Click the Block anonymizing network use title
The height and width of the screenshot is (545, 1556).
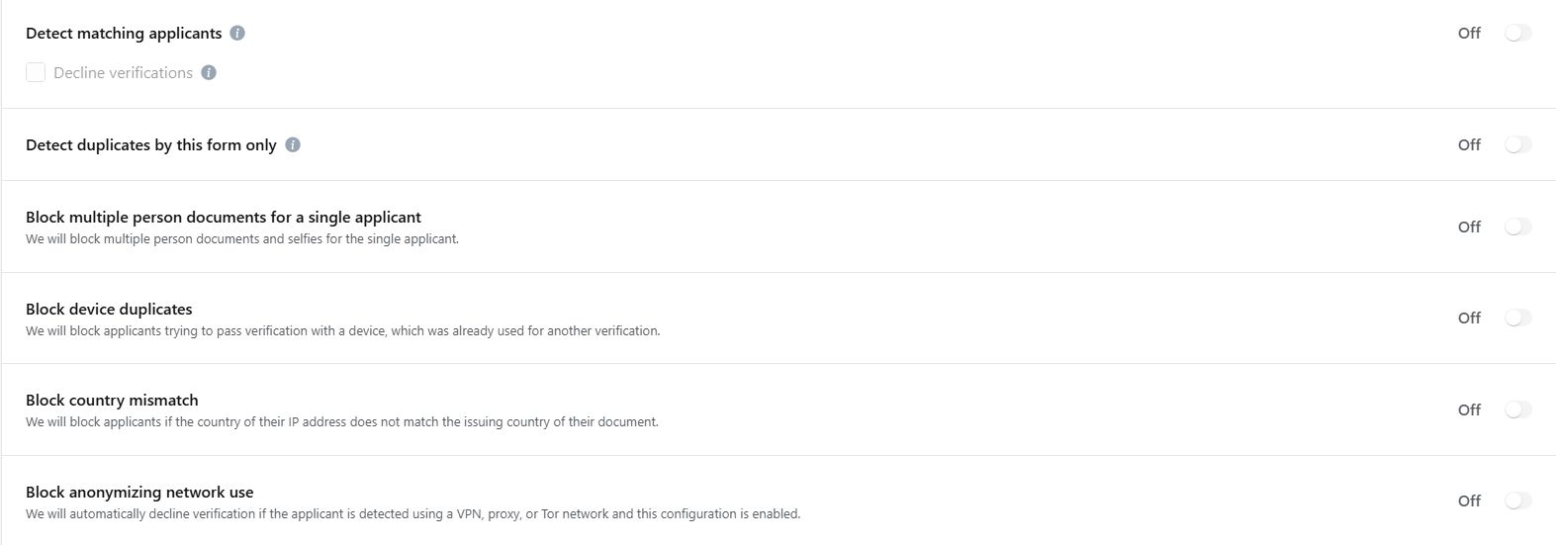(139, 492)
